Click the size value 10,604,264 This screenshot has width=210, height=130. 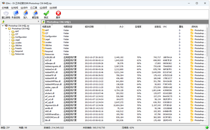pyautogui.click(x=118, y=105)
